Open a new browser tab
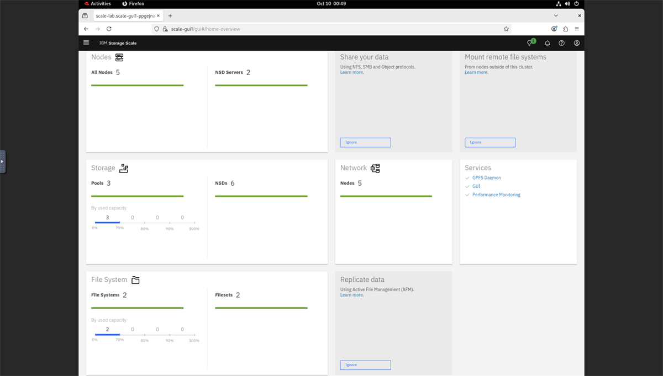663x376 pixels. [x=170, y=16]
